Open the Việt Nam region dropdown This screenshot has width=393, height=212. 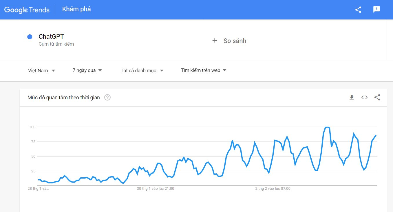(41, 70)
